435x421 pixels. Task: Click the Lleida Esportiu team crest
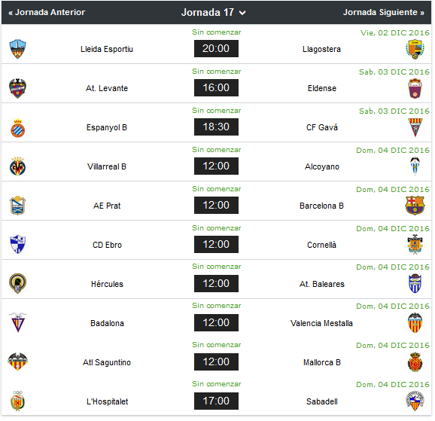tap(17, 49)
